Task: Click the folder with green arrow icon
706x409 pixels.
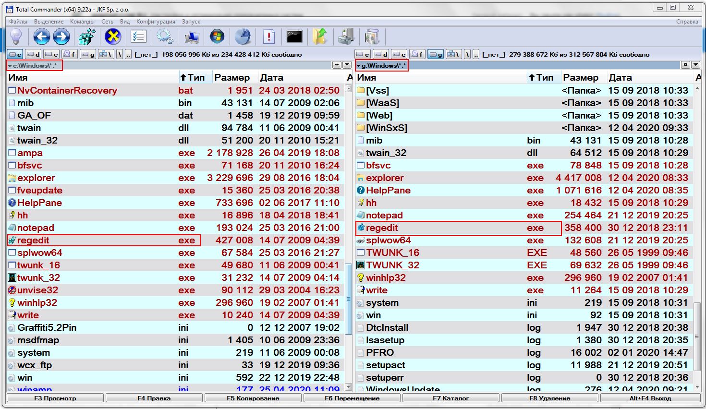Action: click(320, 36)
